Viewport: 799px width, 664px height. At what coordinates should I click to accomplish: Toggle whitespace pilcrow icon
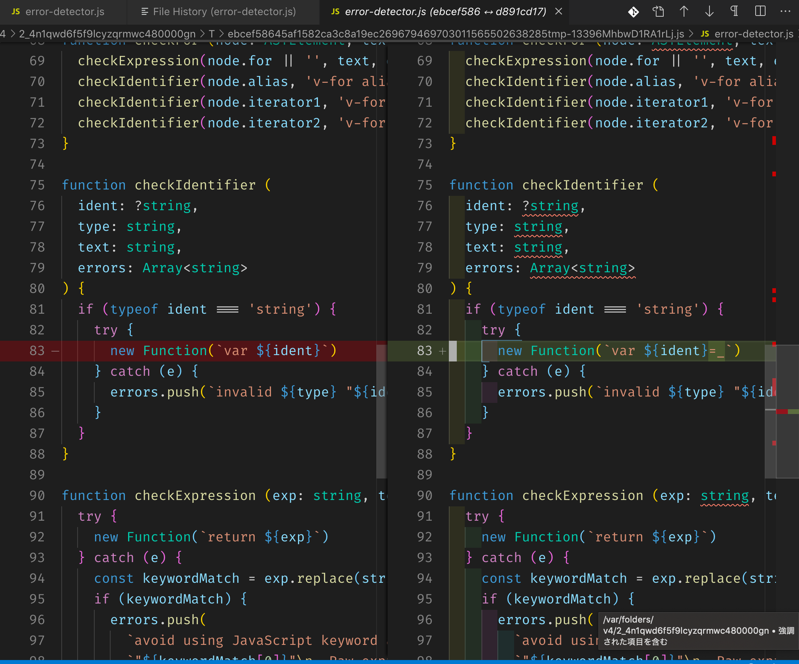pyautogui.click(x=735, y=12)
